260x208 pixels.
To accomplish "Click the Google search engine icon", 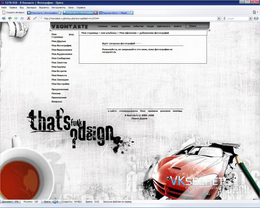I will pos(224,19).
